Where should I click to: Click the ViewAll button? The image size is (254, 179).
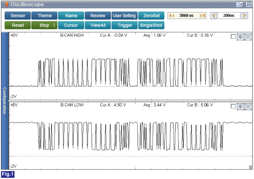98,25
